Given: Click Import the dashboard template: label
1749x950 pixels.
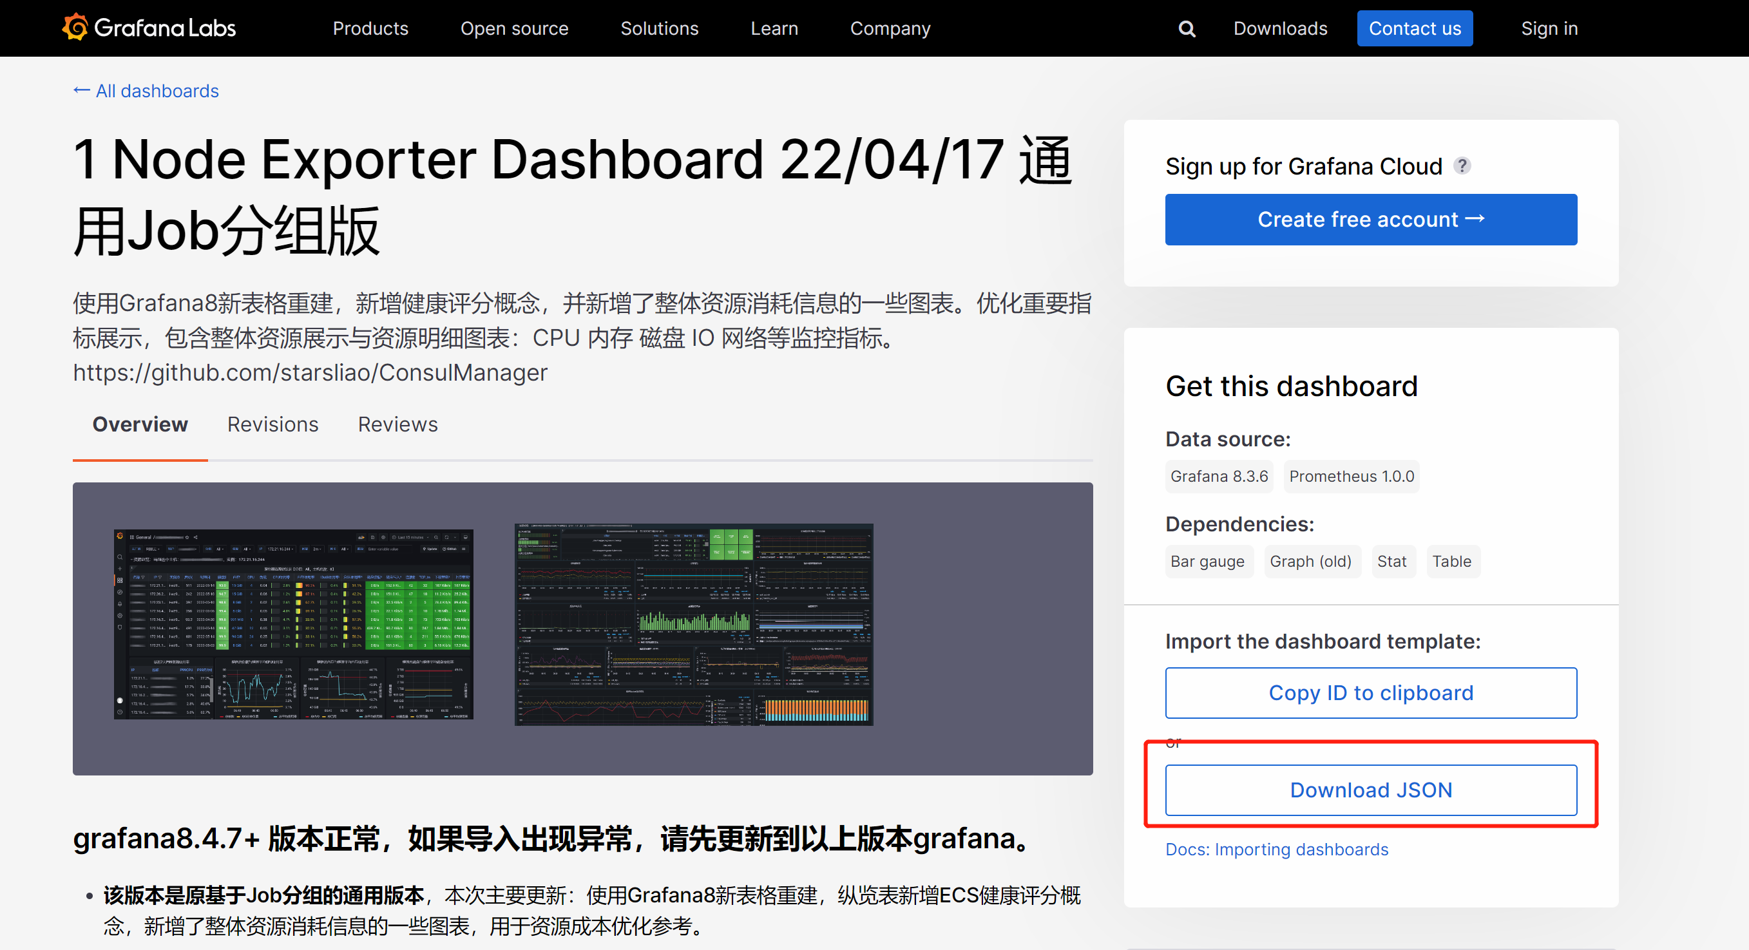Looking at the screenshot, I should [x=1322, y=641].
